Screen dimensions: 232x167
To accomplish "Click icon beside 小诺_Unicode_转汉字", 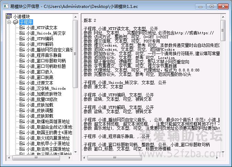I will (x=22, y=33).
